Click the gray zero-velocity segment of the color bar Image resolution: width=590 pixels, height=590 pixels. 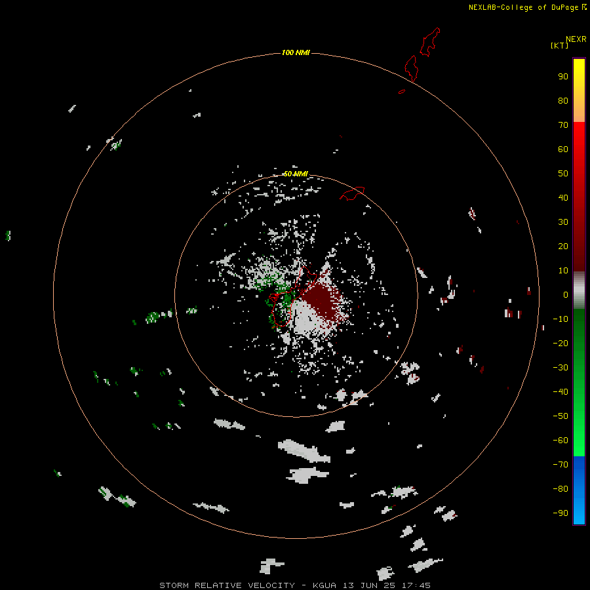click(x=579, y=290)
